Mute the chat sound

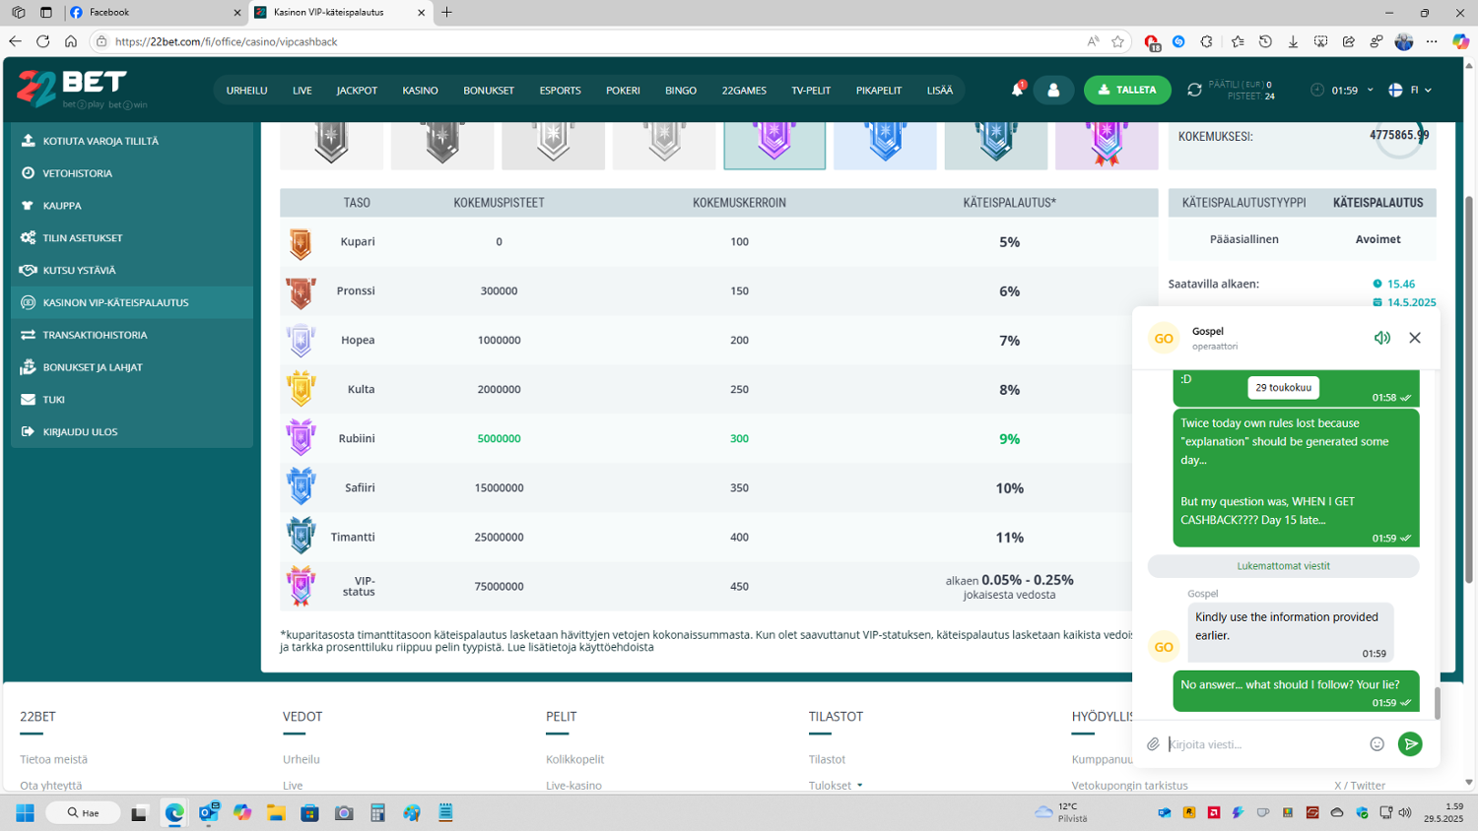tap(1381, 338)
